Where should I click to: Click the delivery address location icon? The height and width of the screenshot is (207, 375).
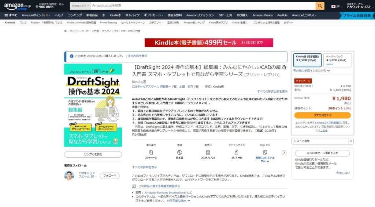37,7
